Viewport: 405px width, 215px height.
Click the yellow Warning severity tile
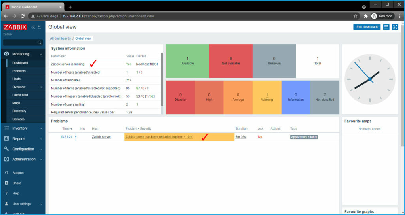(267, 97)
